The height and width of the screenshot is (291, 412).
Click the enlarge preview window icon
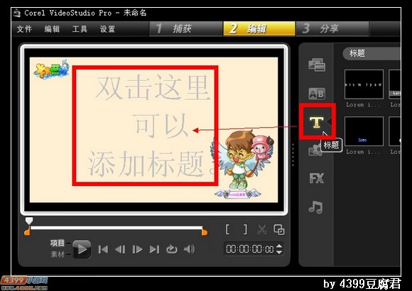point(278,229)
